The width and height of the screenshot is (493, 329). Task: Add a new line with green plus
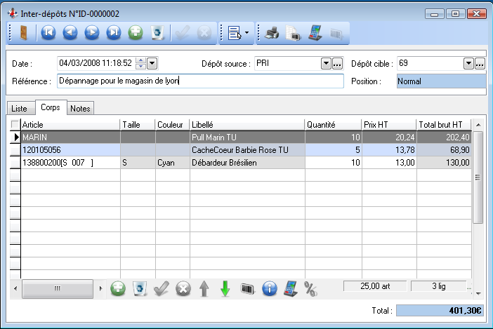point(118,288)
